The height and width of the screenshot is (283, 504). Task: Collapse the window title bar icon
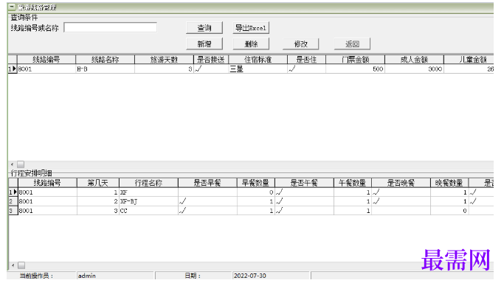(x=12, y=7)
